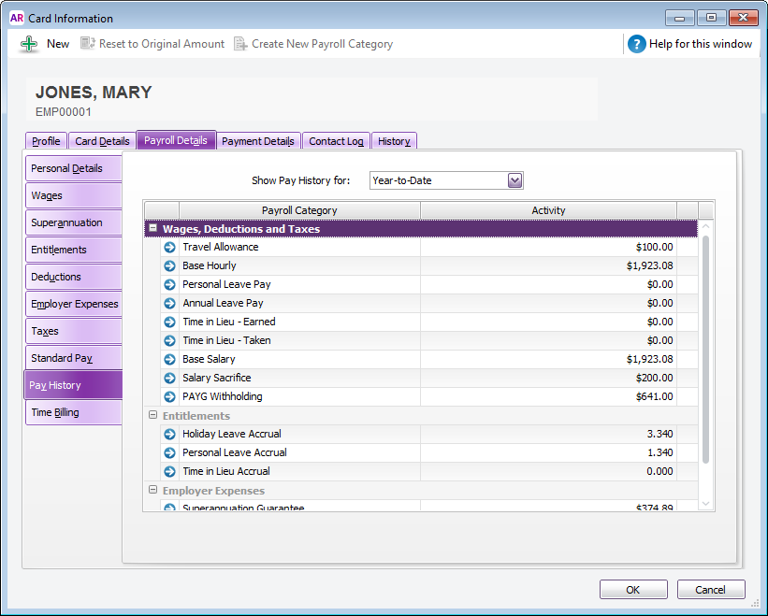
Task: Switch to the Payment Details tab
Action: coord(257,141)
